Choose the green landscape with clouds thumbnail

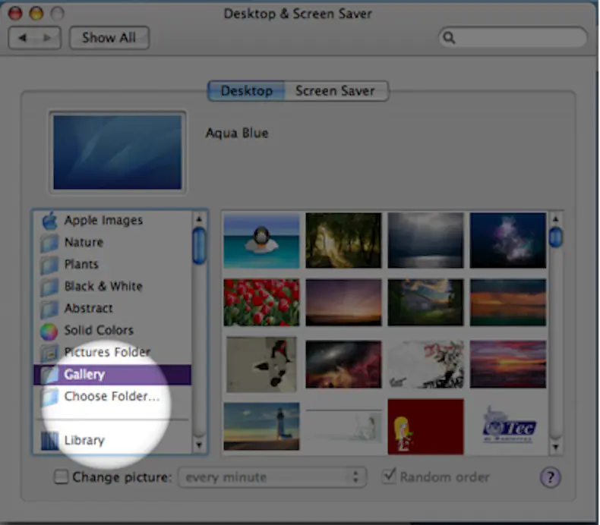click(425, 303)
